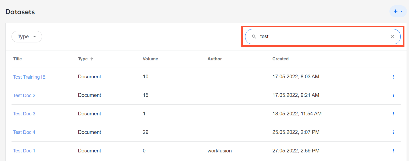Open more options for Test Doc 4

click(x=393, y=132)
